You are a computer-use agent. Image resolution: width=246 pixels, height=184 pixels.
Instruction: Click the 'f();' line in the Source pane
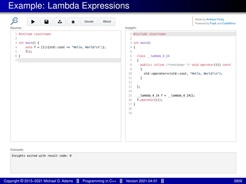coord(29,52)
